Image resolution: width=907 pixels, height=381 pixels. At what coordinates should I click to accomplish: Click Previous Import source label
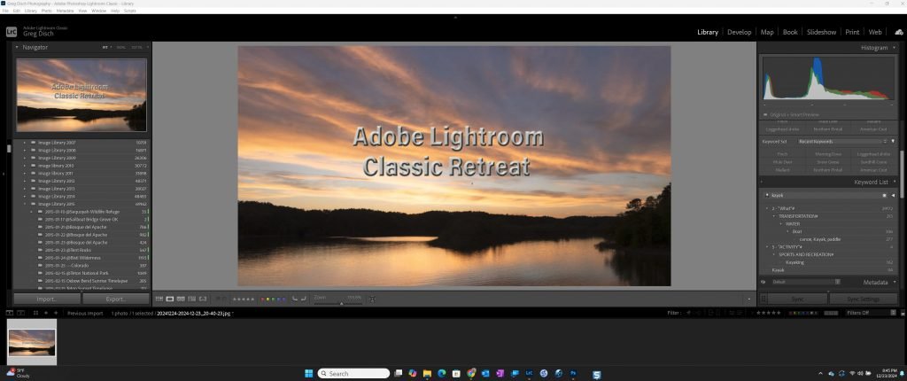pos(85,314)
